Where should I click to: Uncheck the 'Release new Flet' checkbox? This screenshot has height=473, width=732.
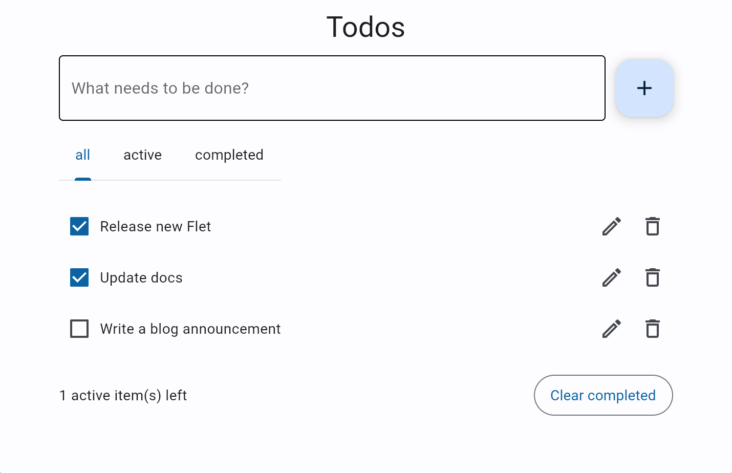point(79,226)
